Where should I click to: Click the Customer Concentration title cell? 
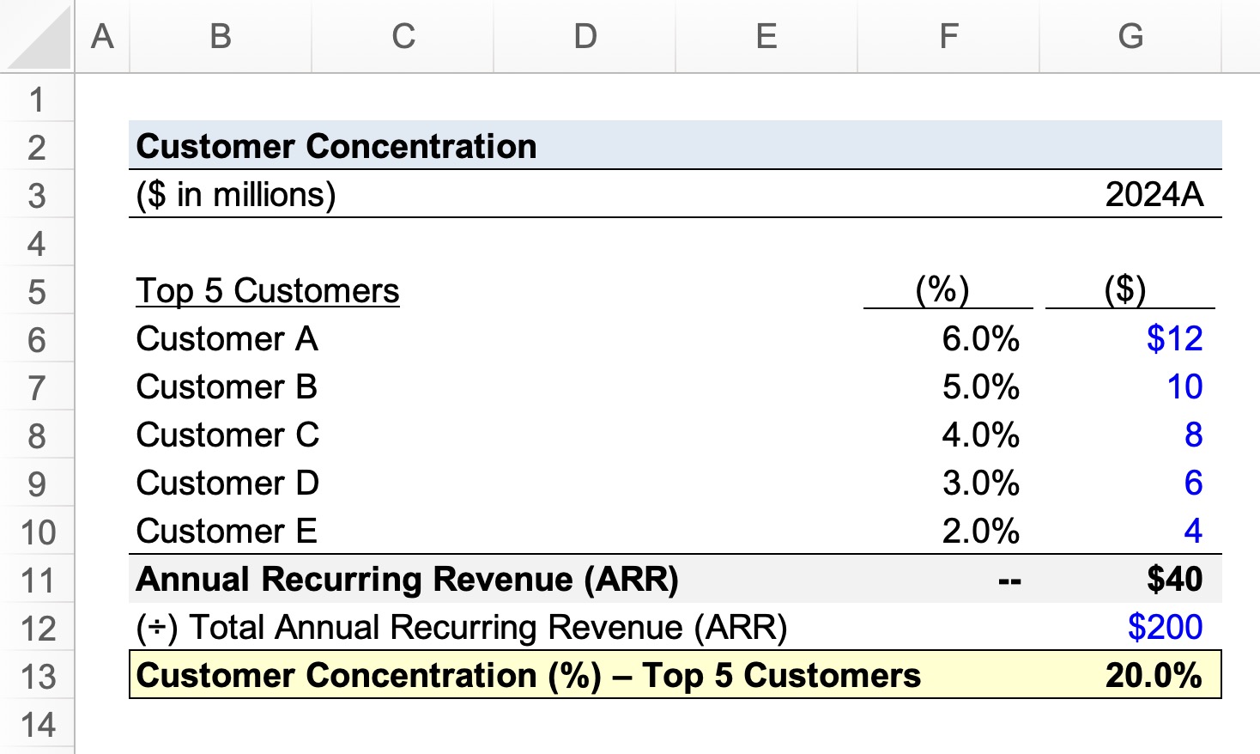336,146
